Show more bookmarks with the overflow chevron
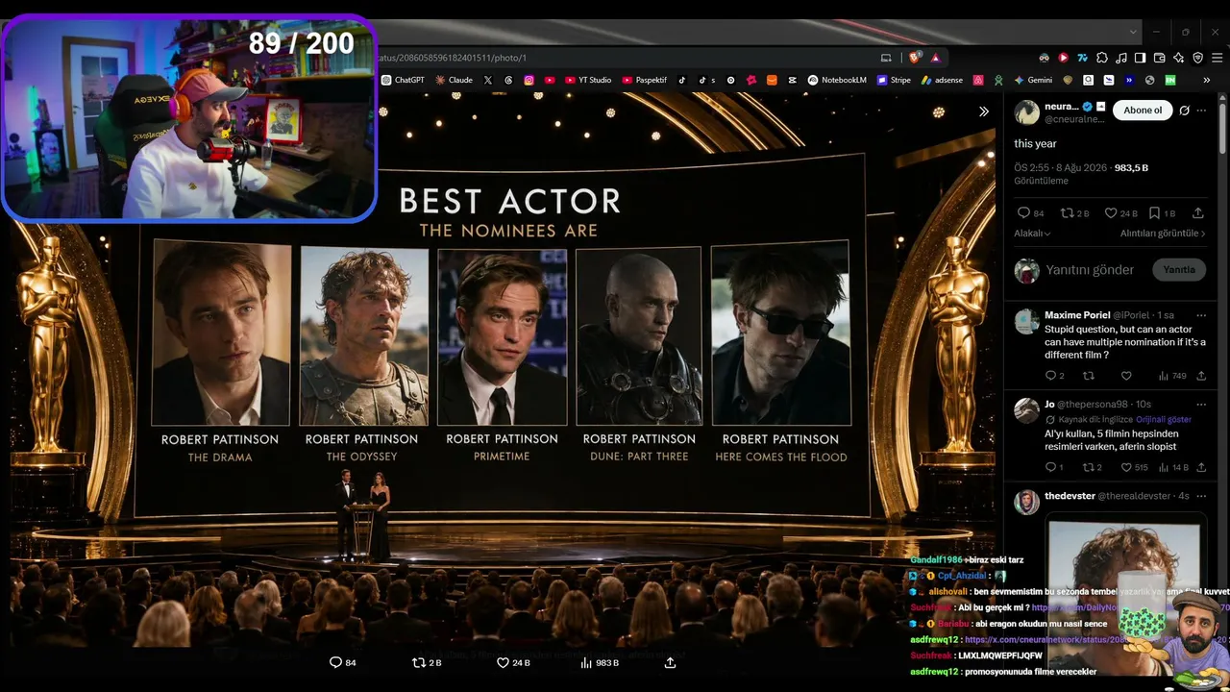 tap(1207, 80)
